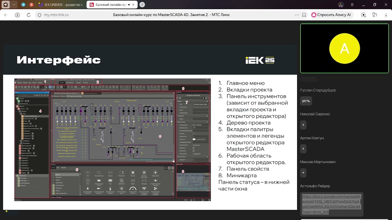Open the tab list dropdown chevron
Image resolution: width=392 pixels, height=220 pixels.
pos(14,5)
